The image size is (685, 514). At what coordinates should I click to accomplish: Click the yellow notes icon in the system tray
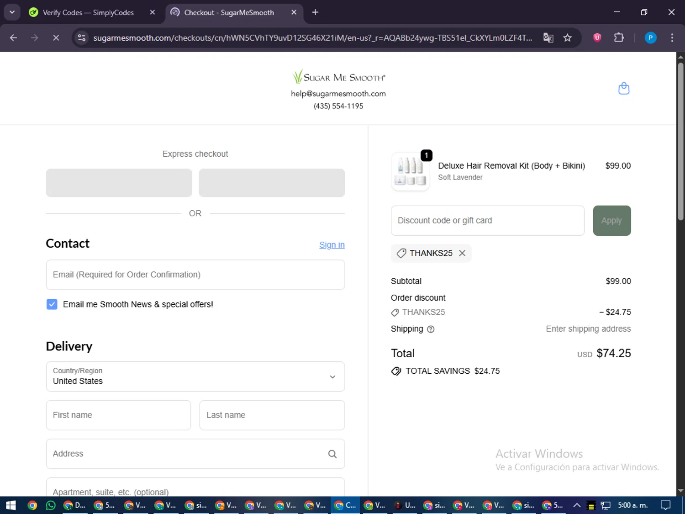[x=591, y=505]
